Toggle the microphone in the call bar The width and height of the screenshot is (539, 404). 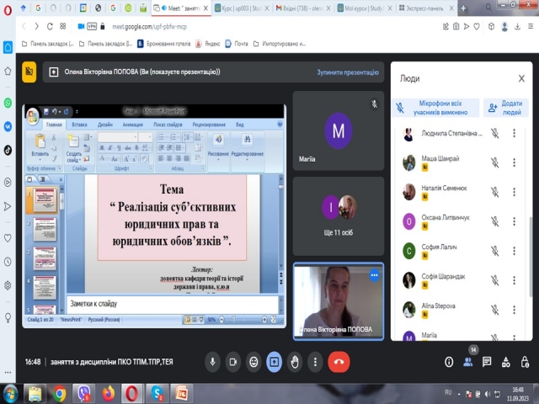click(213, 361)
